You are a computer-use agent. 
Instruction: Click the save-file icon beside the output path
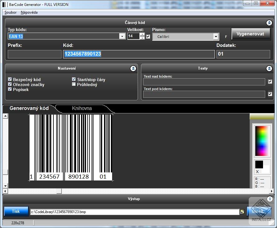[242, 211]
